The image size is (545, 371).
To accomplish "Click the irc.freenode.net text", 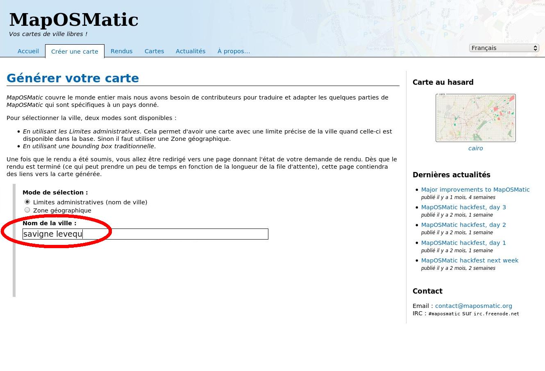I will (496, 314).
